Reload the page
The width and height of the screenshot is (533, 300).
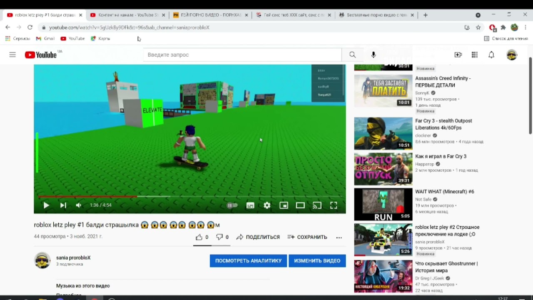tap(30, 27)
